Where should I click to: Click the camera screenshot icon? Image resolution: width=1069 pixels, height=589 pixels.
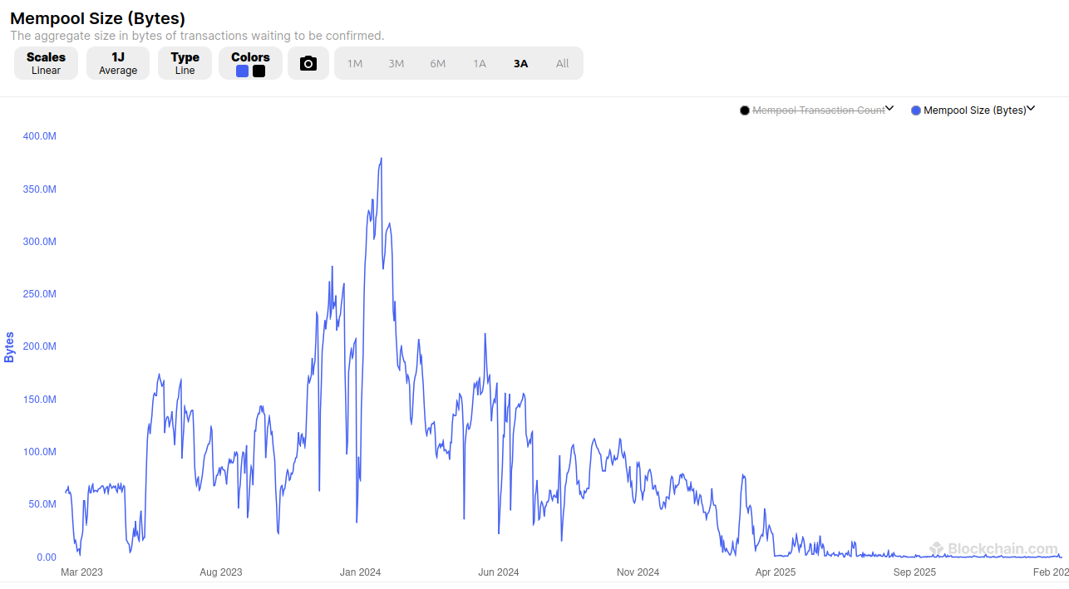(x=308, y=64)
